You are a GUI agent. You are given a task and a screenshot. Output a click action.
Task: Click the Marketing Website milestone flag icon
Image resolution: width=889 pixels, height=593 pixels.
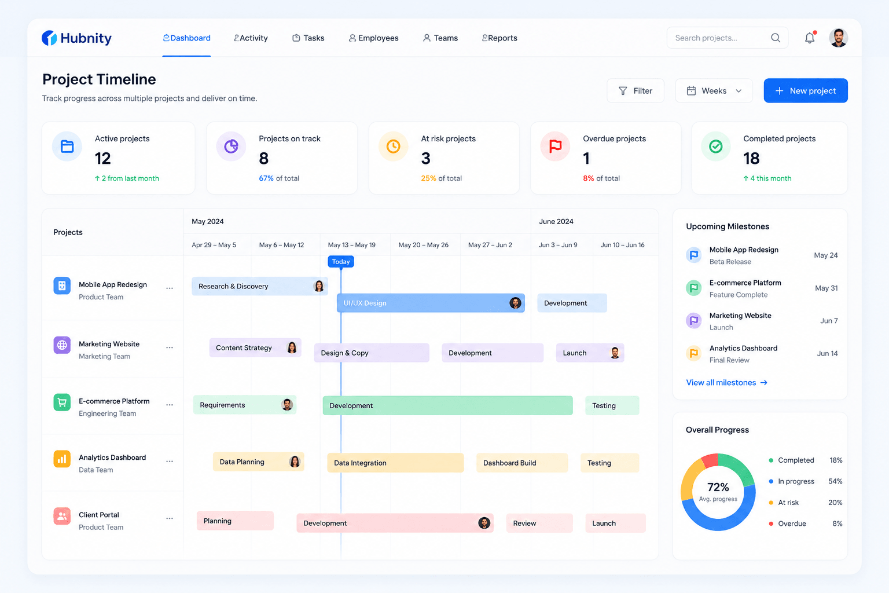point(693,320)
